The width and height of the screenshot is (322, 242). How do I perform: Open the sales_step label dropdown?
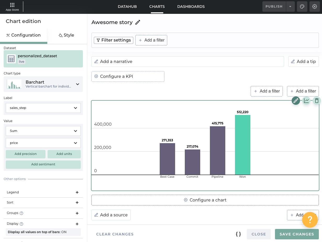(x=43, y=108)
